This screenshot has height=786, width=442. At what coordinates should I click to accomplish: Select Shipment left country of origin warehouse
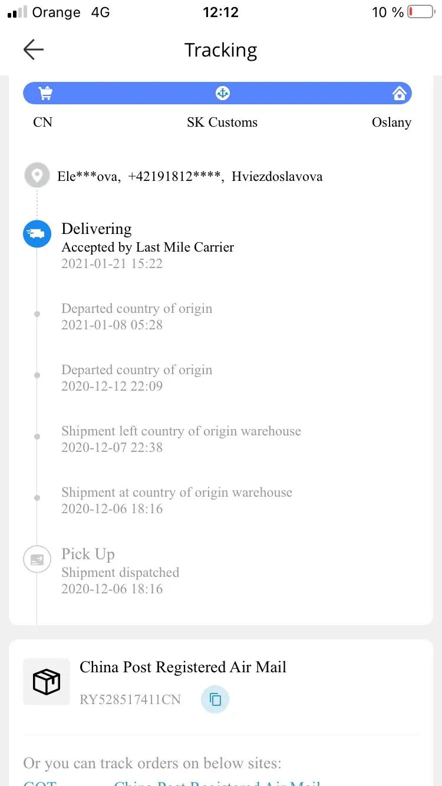(x=181, y=439)
